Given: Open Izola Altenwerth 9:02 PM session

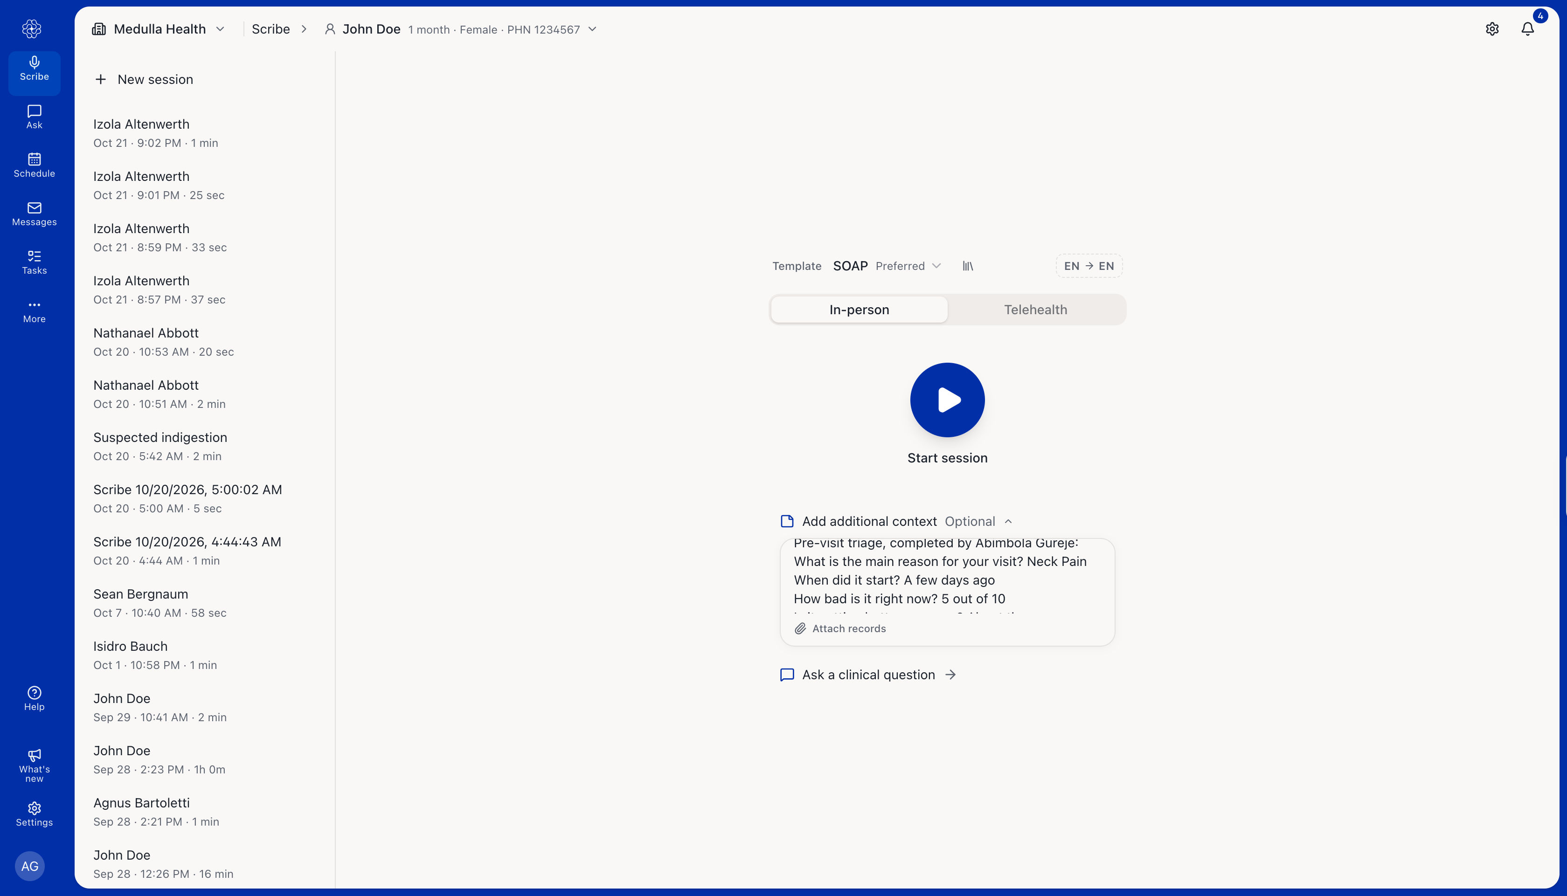Looking at the screenshot, I should tap(205, 133).
